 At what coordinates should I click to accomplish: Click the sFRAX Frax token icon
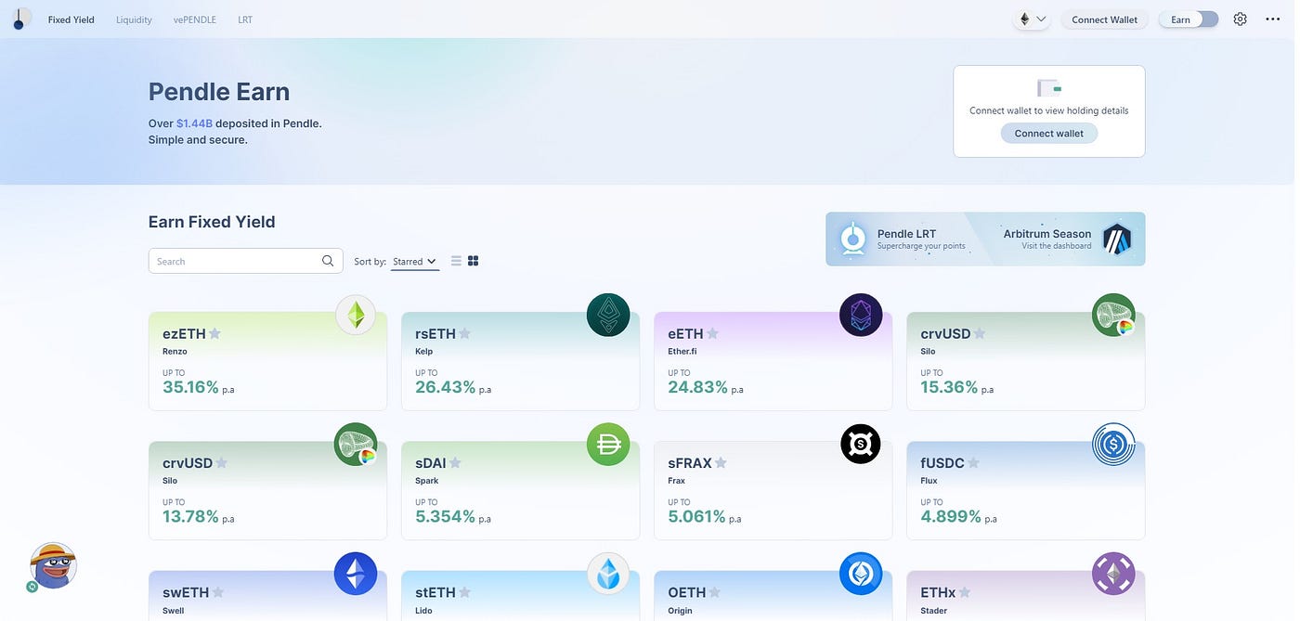(861, 445)
